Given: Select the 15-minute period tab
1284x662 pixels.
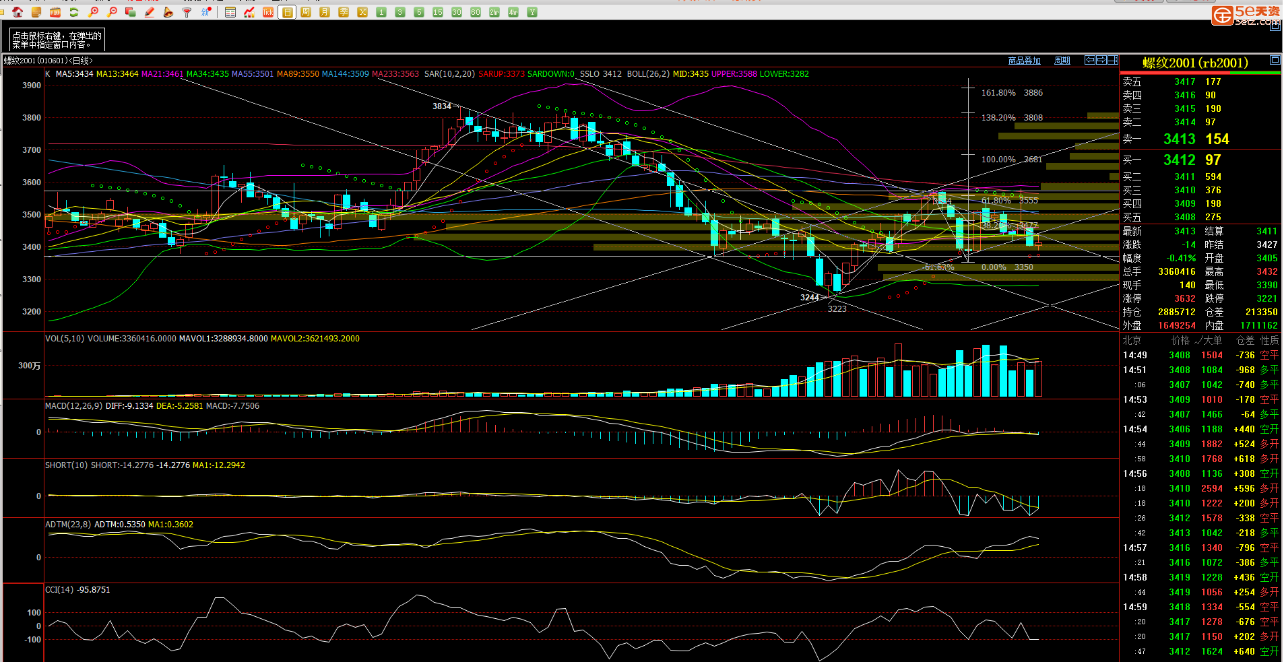Looking at the screenshot, I should pyautogui.click(x=438, y=12).
